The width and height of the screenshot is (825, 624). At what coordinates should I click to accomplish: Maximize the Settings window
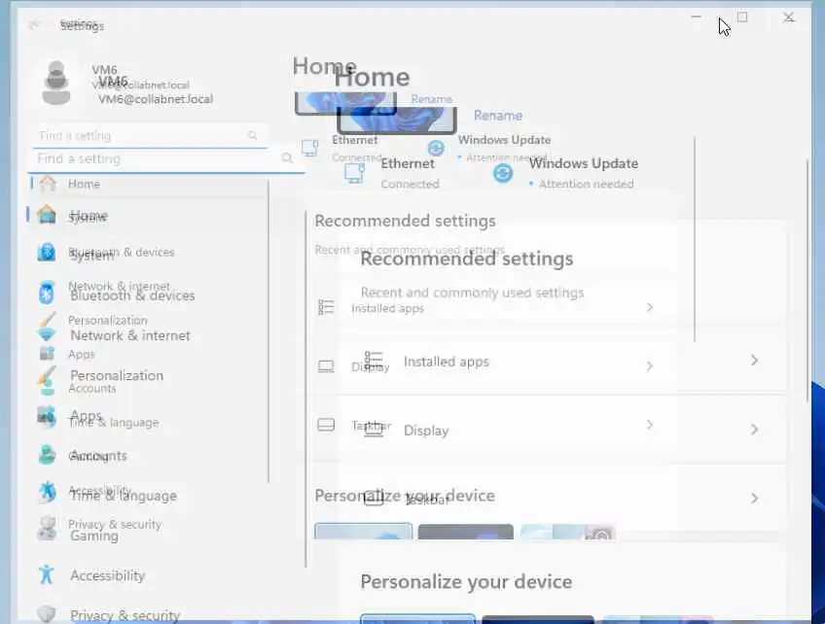pos(742,17)
